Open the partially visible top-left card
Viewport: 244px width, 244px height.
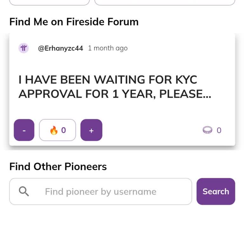point(50,3)
